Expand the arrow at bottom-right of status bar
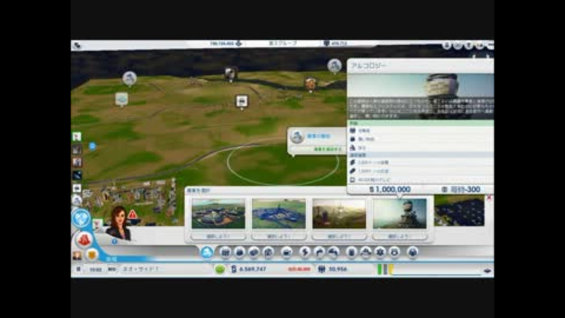The image size is (565, 318). point(487,270)
